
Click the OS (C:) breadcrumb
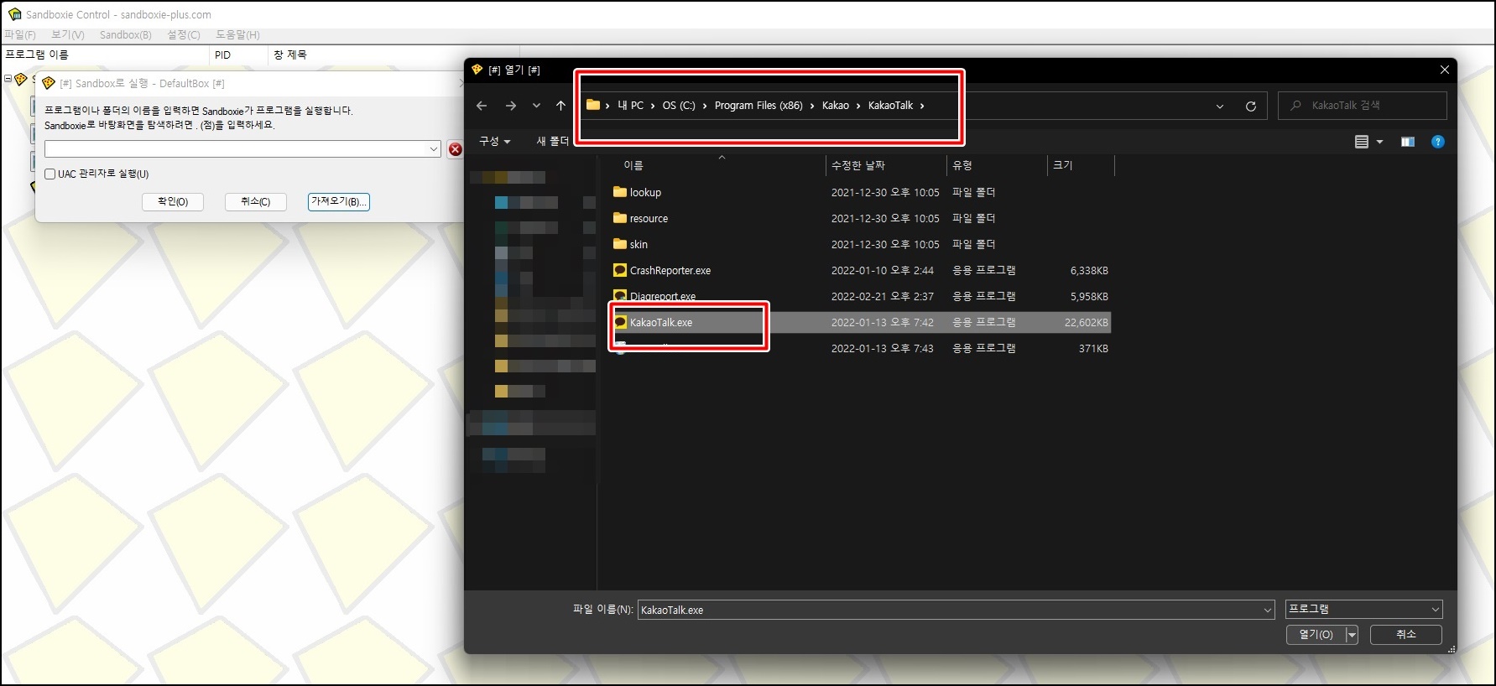point(679,106)
